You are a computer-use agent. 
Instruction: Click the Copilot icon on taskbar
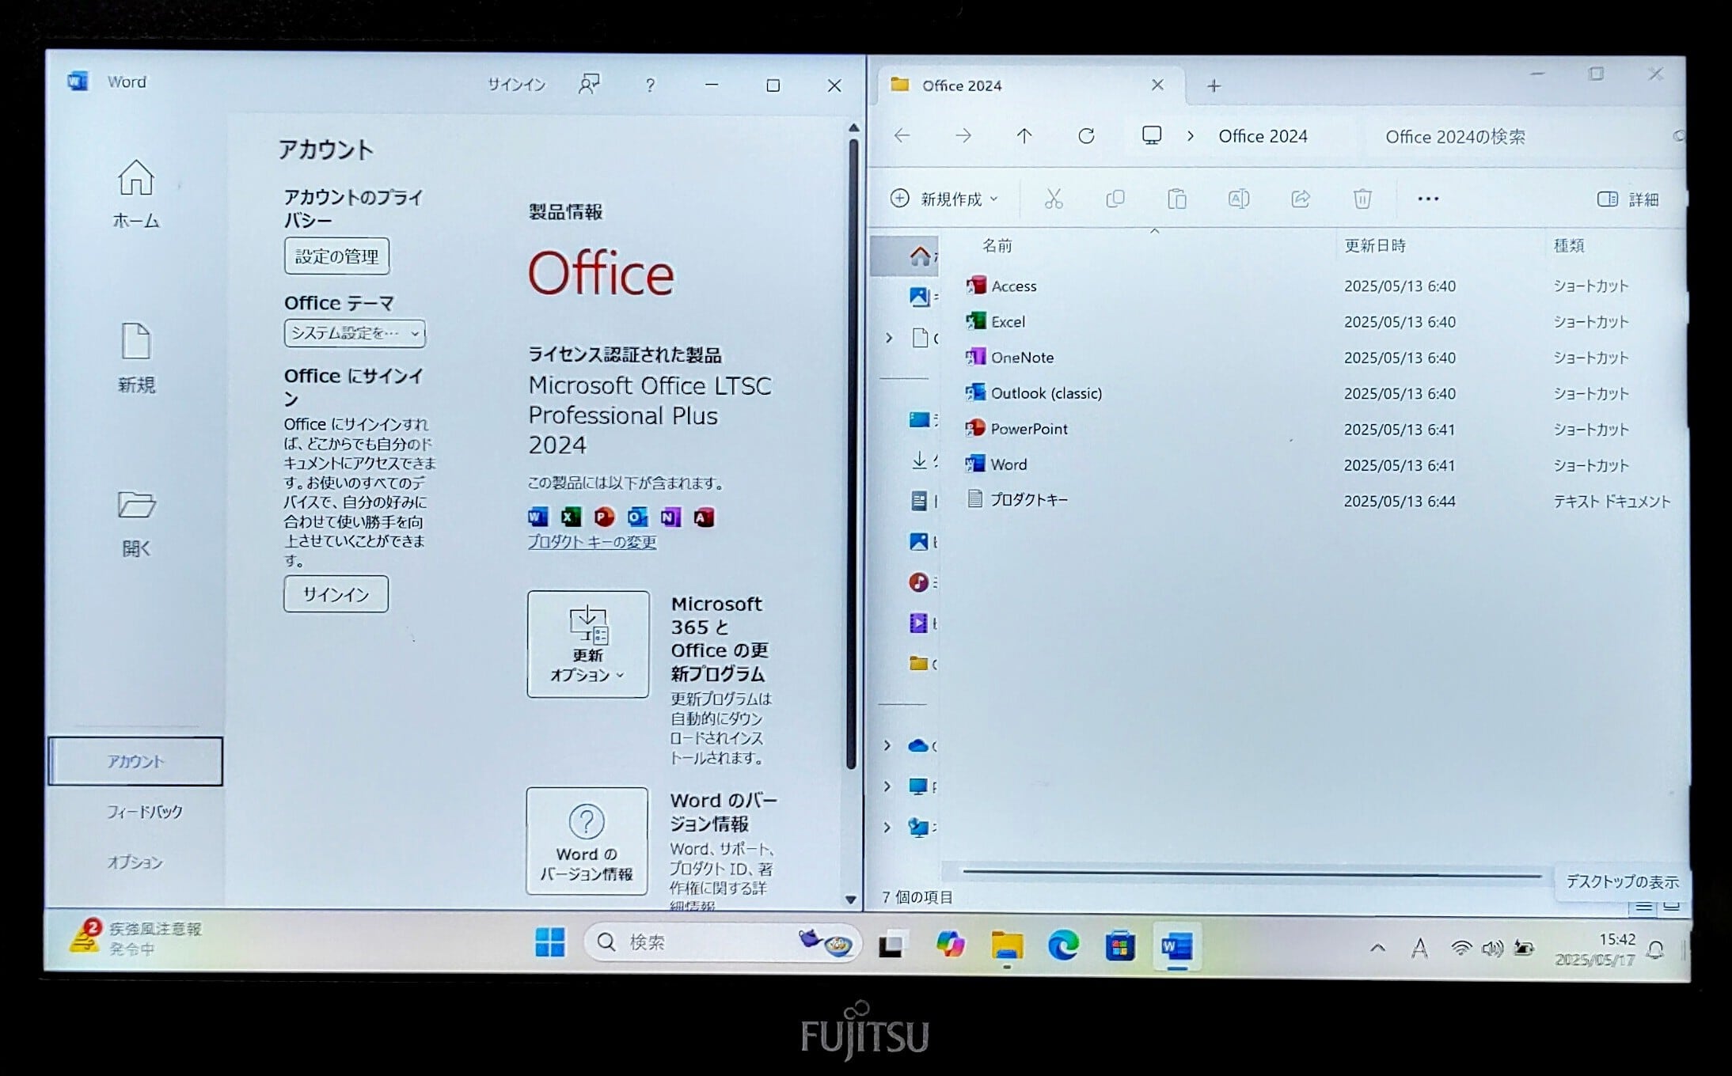click(x=950, y=944)
